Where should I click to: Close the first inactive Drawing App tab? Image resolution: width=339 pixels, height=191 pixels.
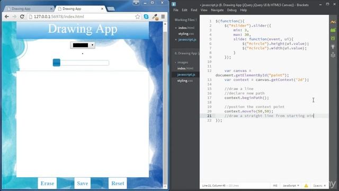tap(51, 8)
